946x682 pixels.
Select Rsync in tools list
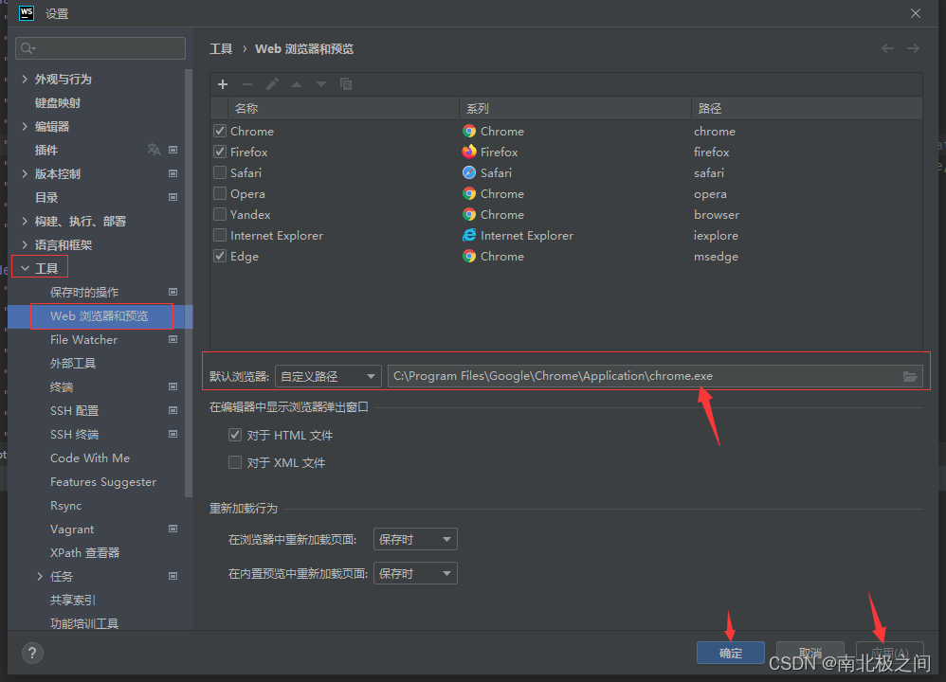click(65, 505)
